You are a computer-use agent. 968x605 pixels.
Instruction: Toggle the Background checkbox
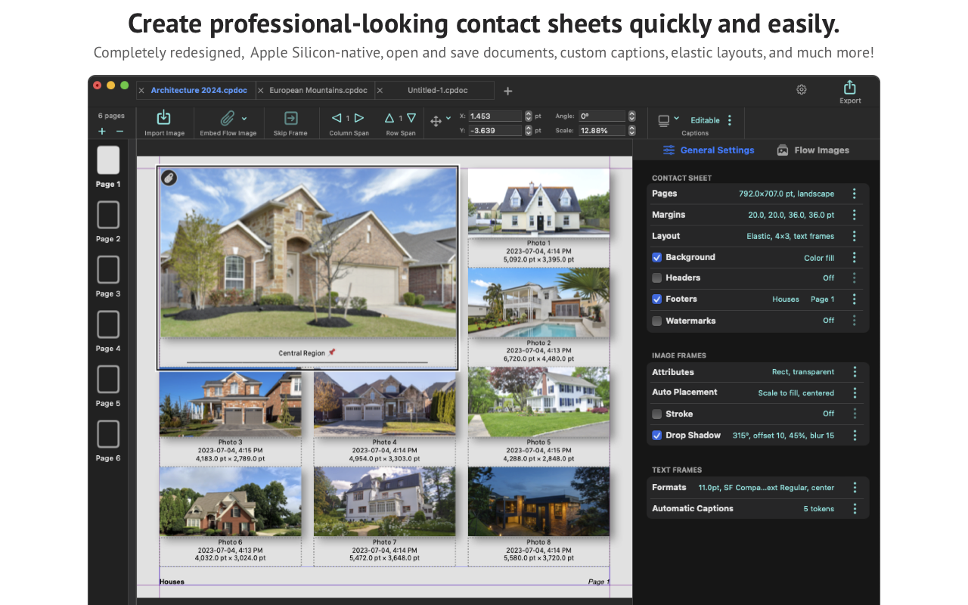(x=657, y=257)
